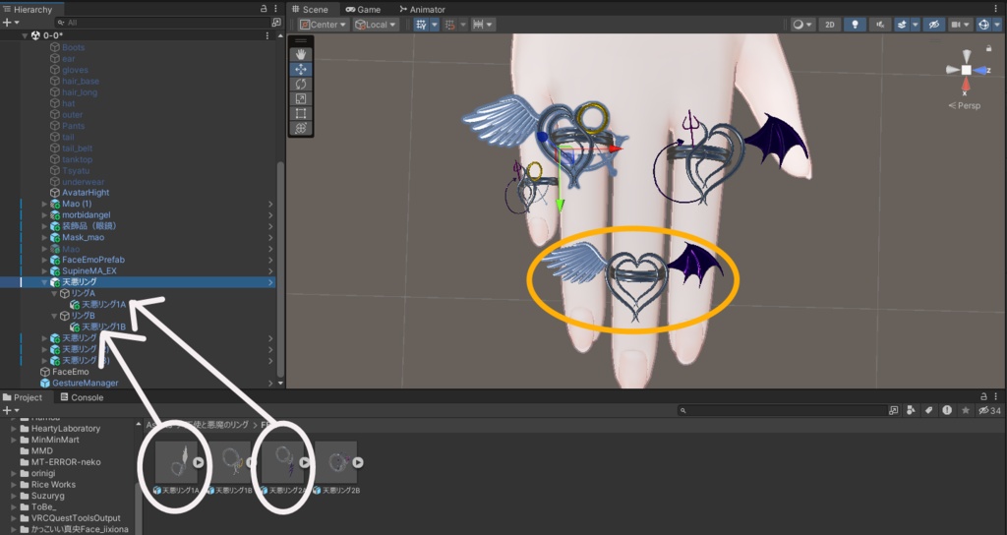Expand the morbidangel object

(x=44, y=215)
